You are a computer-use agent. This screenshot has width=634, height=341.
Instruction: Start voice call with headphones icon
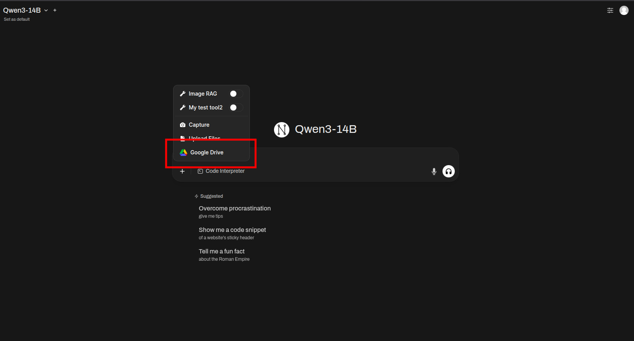click(448, 171)
